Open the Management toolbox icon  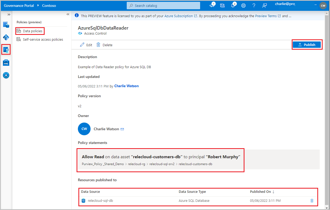click(6, 62)
